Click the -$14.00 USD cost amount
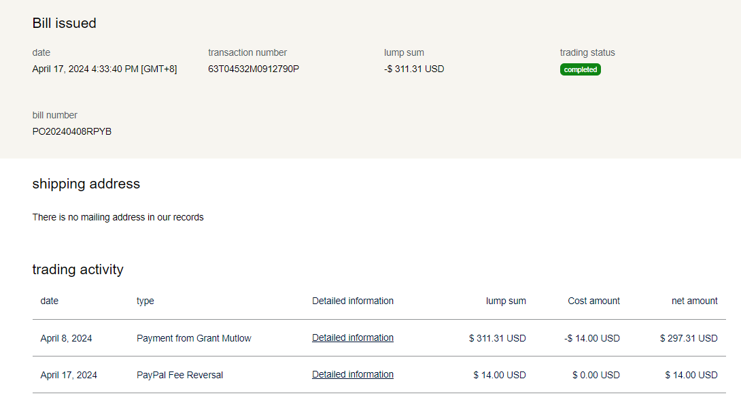 tap(592, 338)
